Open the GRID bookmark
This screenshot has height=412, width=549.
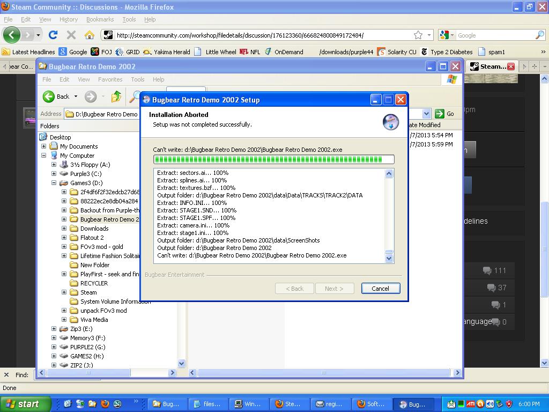128,52
